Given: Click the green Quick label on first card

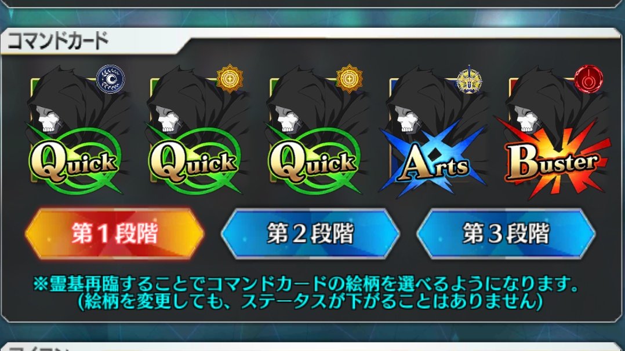Looking at the screenshot, I should (x=74, y=163).
